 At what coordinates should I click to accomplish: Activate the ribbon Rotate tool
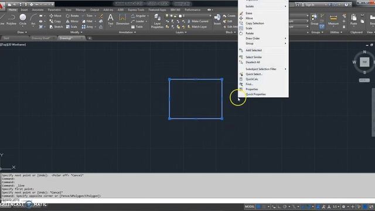pos(72,16)
